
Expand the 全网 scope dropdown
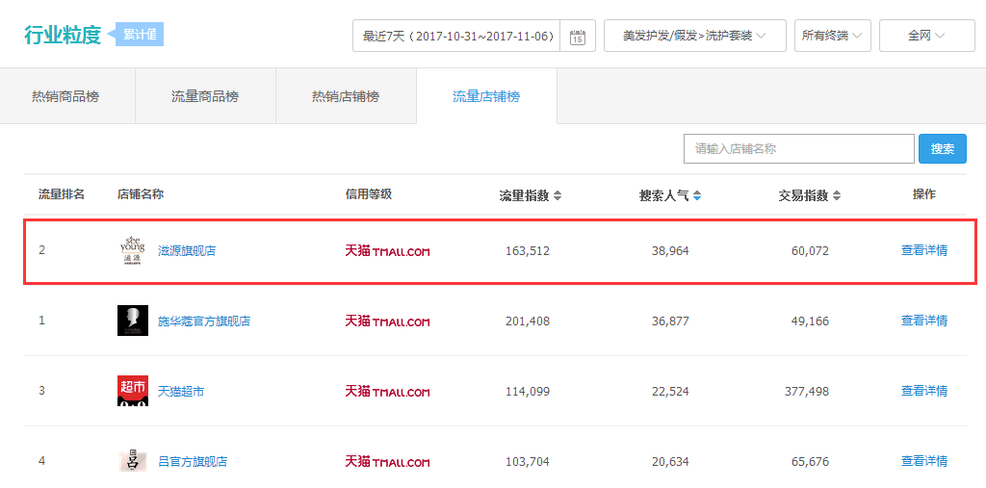[x=927, y=36]
